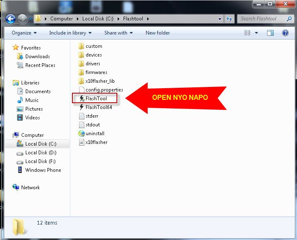
Task: Select the stderr text file icon
Action: point(82,116)
